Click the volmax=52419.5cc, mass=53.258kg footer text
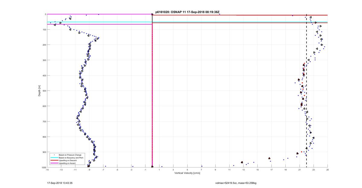Screen dimensions: 362x188 (x=236, y=183)
